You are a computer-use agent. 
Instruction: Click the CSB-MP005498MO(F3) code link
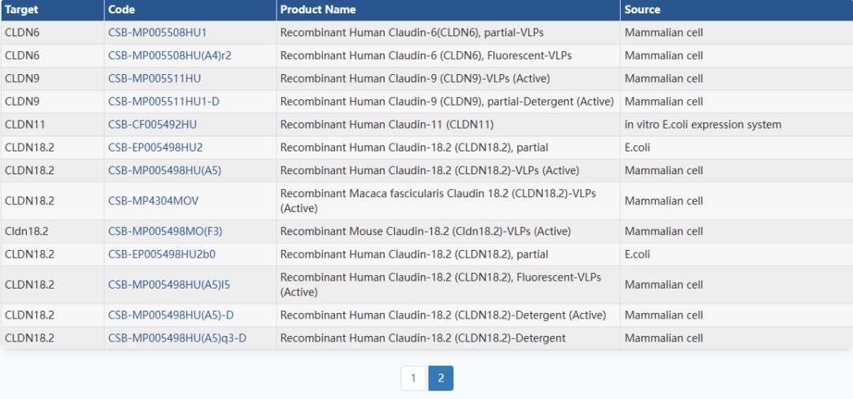(165, 231)
